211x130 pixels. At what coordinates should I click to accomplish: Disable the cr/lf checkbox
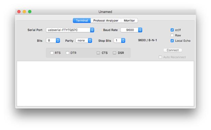tap(172, 30)
